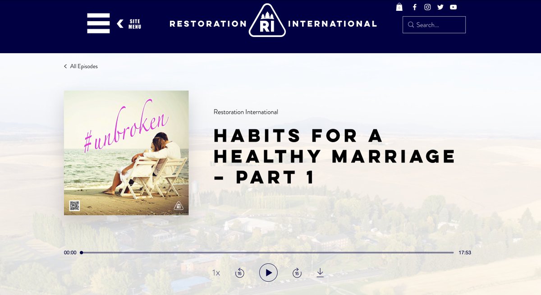541x295 pixels.
Task: Visit the Facebook page icon
Action: [415, 7]
